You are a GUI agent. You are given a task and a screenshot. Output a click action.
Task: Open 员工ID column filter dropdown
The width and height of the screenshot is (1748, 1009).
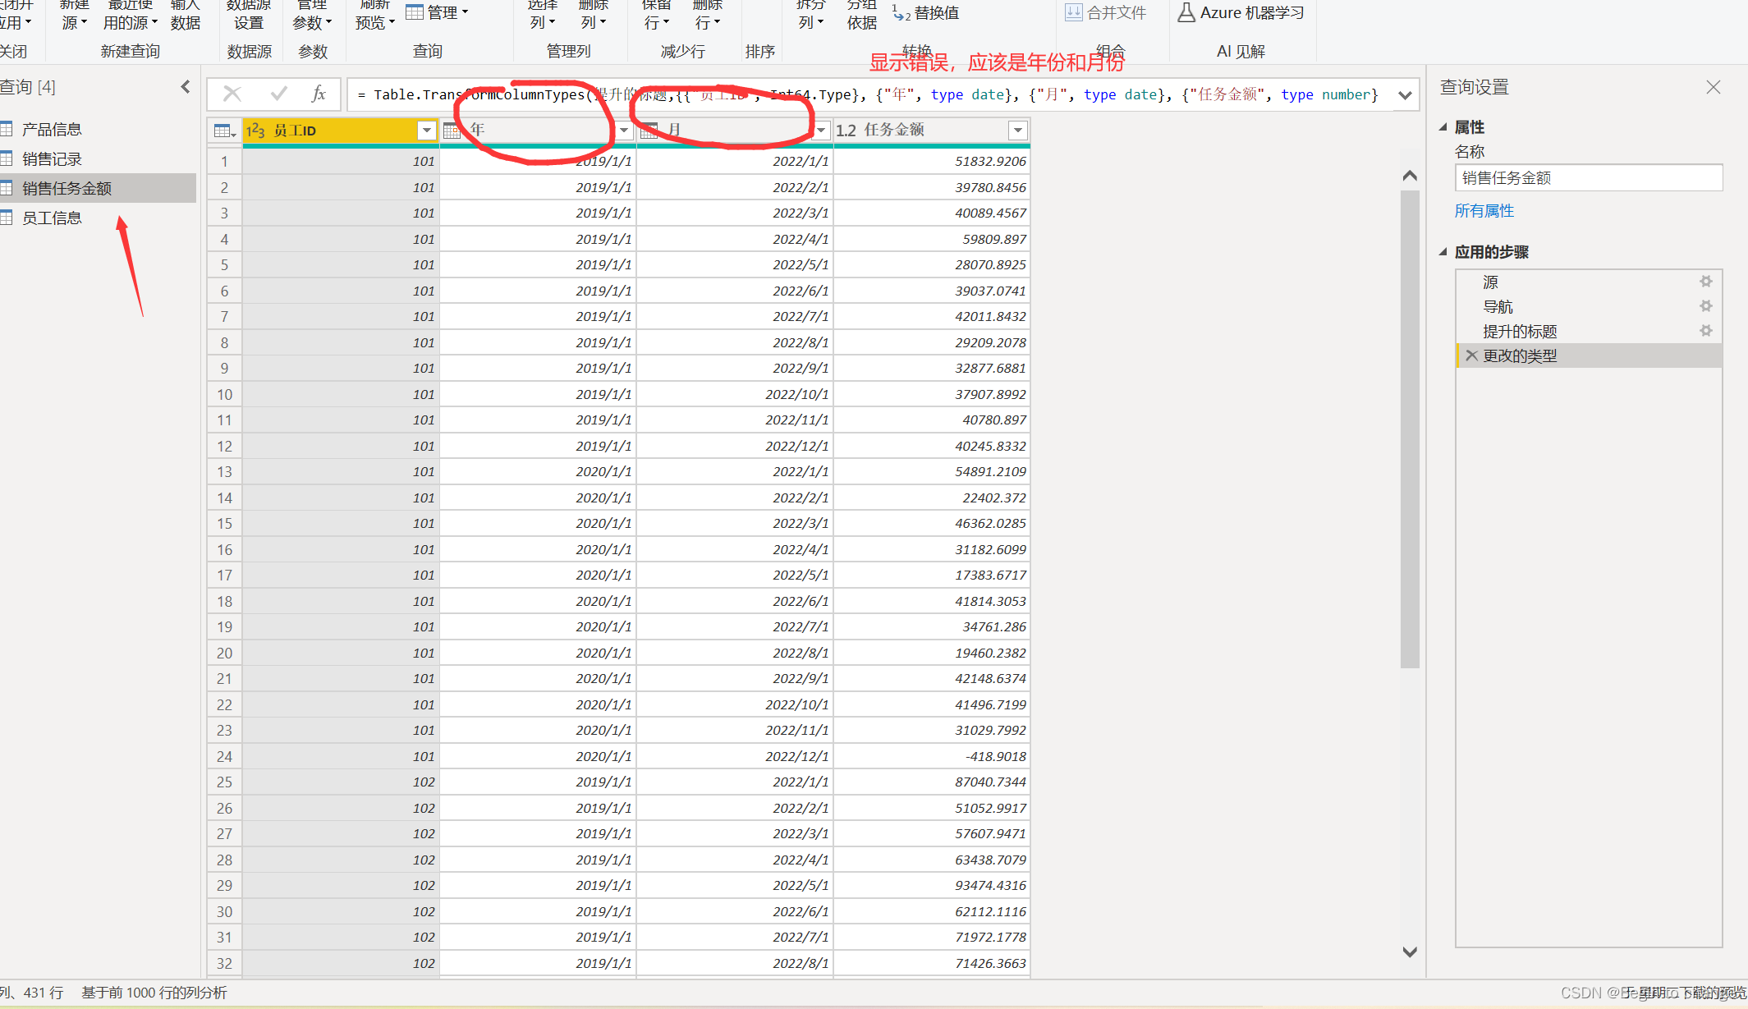pyautogui.click(x=426, y=131)
